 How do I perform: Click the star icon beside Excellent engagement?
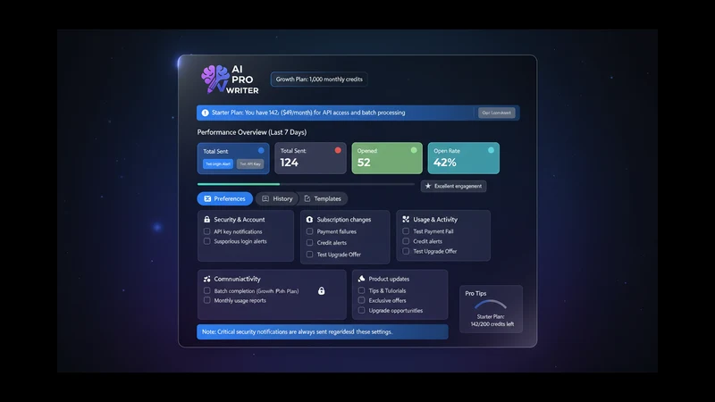click(x=428, y=186)
